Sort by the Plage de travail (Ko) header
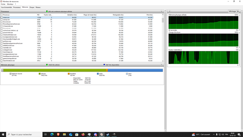Viewport: 243px width, 137px height. 87,15
